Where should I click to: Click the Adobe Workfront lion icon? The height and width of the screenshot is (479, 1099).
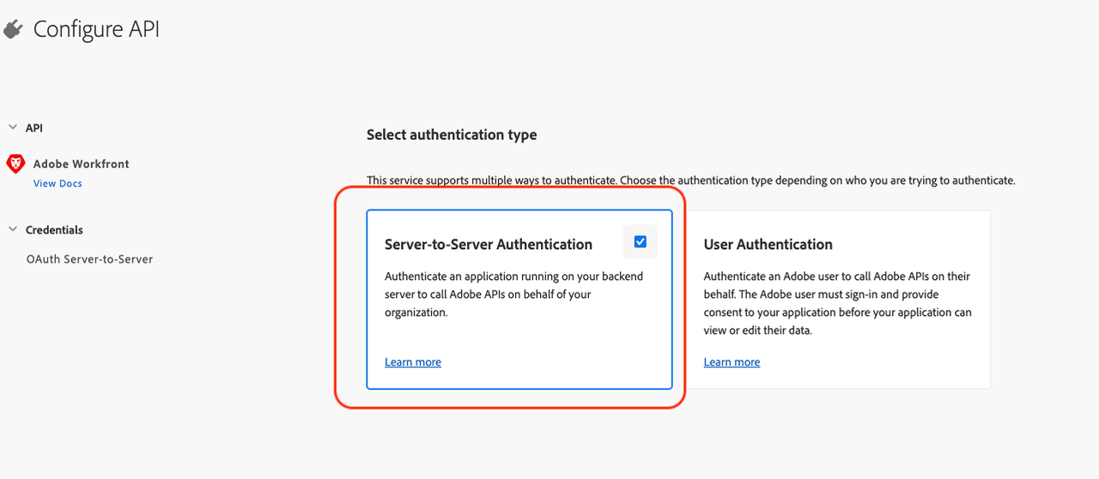click(15, 163)
